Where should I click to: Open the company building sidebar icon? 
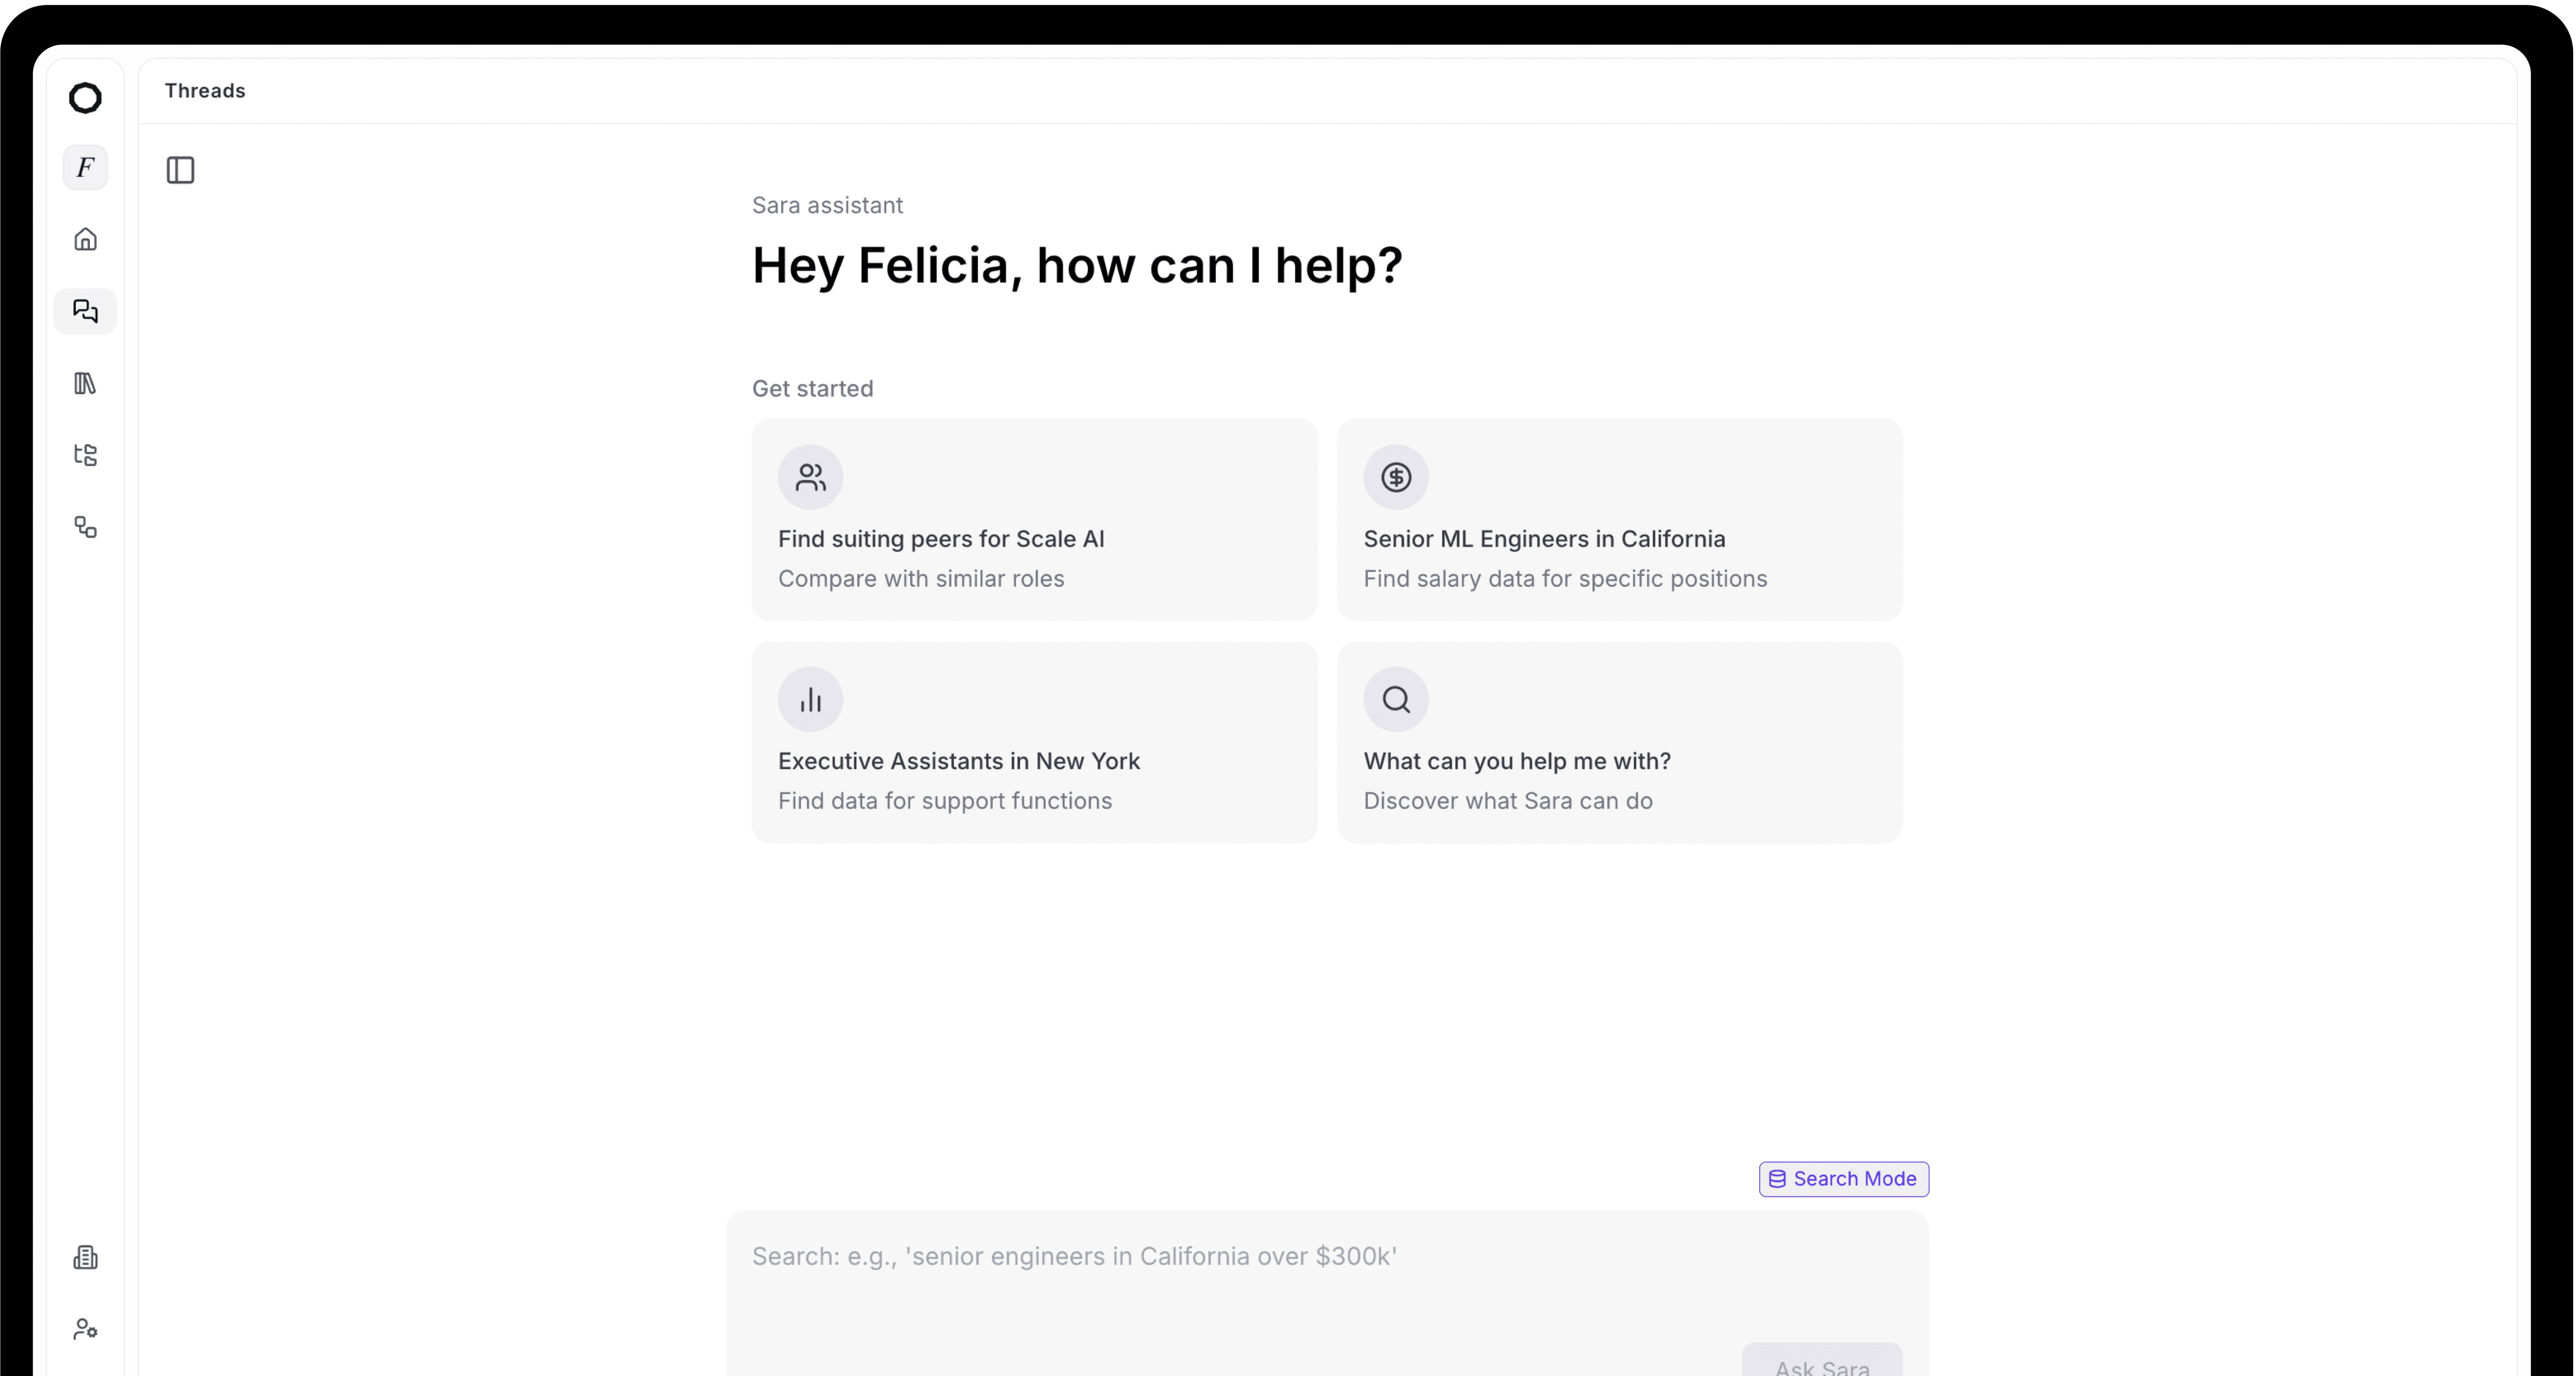[85, 1257]
